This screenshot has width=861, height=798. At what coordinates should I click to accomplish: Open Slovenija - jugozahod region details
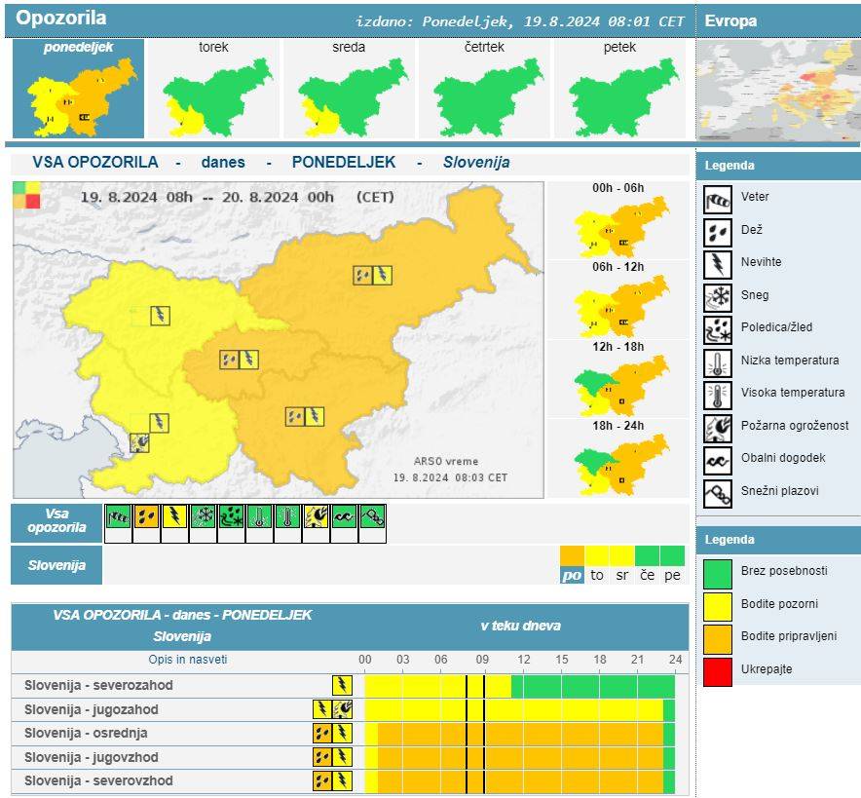(92, 709)
